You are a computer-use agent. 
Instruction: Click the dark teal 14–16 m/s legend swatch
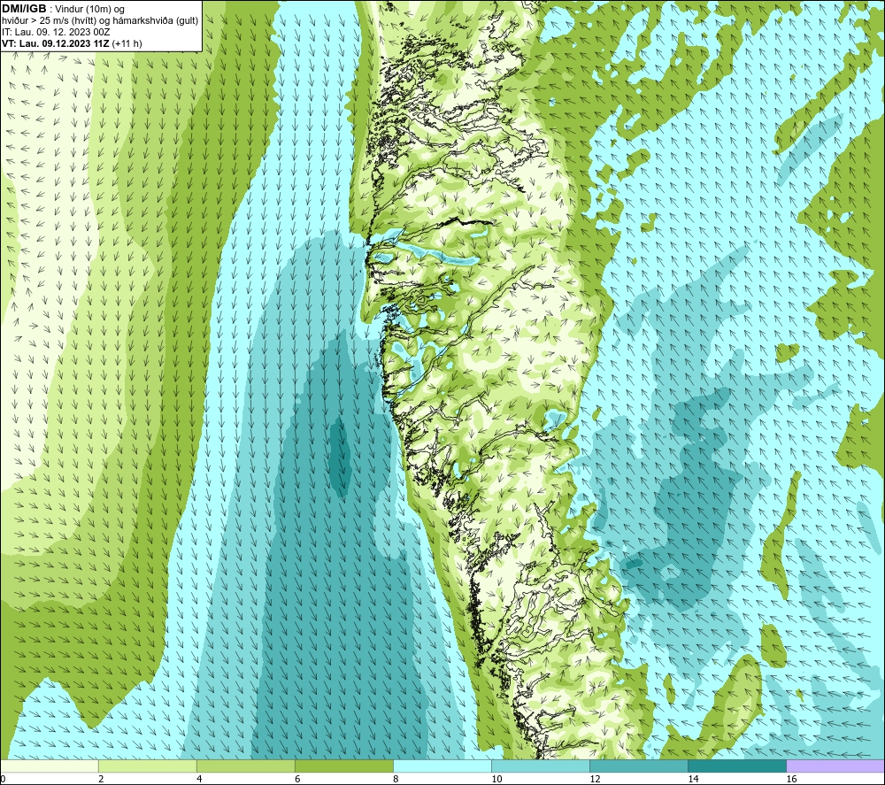[x=737, y=766]
